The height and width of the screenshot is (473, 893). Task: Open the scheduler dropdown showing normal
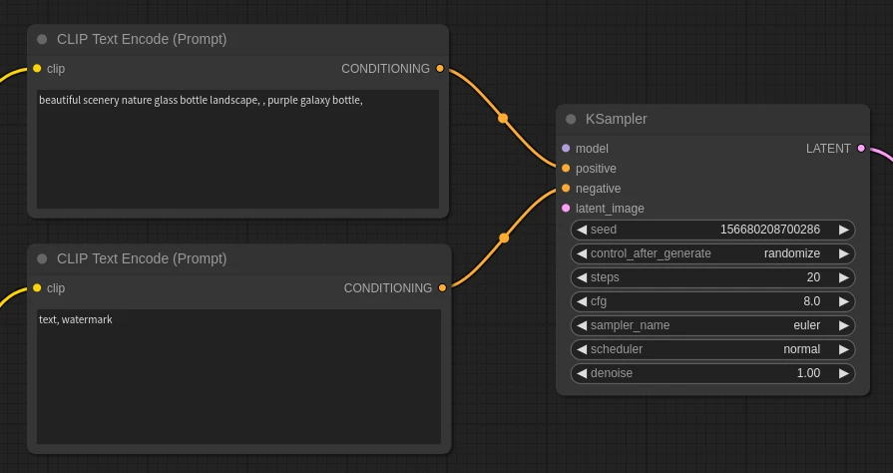point(712,349)
